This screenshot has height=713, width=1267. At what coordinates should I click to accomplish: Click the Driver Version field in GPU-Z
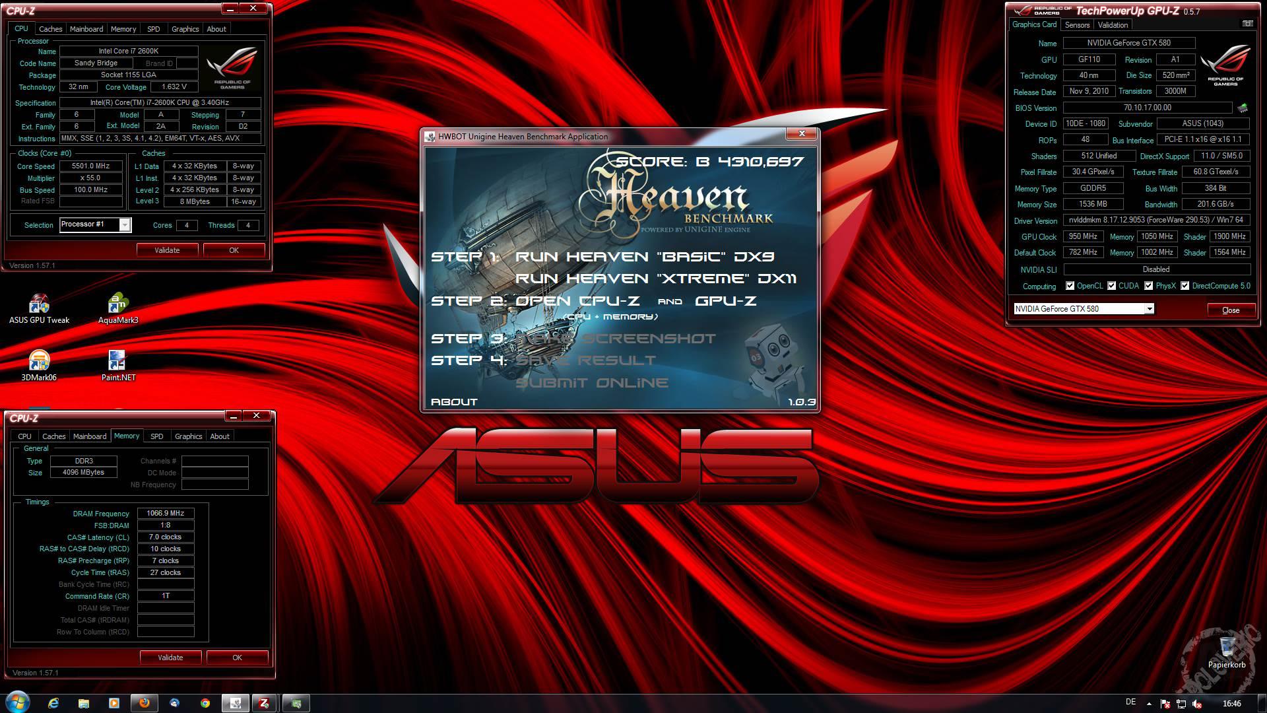click(1155, 221)
